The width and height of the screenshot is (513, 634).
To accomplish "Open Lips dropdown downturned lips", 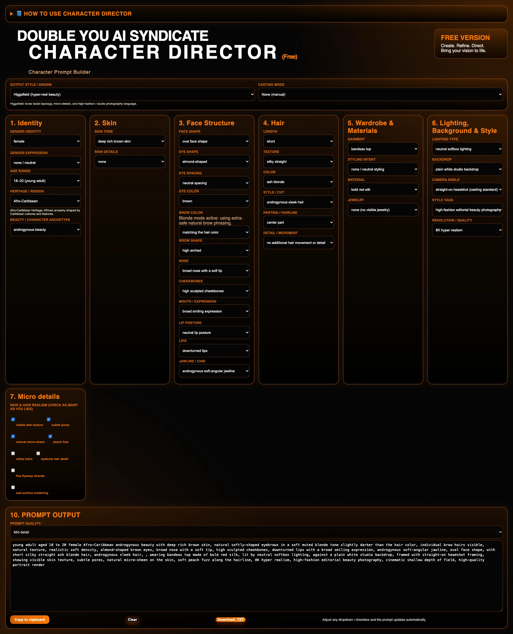I will point(214,351).
